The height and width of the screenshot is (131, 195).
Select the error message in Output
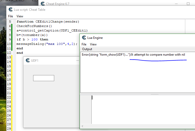133,54
